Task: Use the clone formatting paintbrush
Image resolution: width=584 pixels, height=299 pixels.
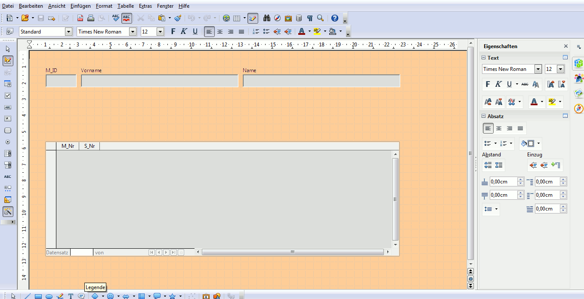Action: click(x=178, y=18)
